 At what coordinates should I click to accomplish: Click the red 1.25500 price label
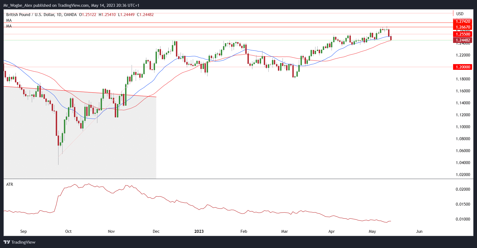463,34
